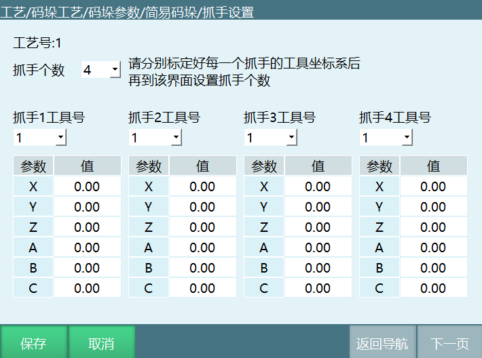Screen dimensions: 482x358
Task: Click the 取消 button
Action: pyautogui.click(x=102, y=343)
